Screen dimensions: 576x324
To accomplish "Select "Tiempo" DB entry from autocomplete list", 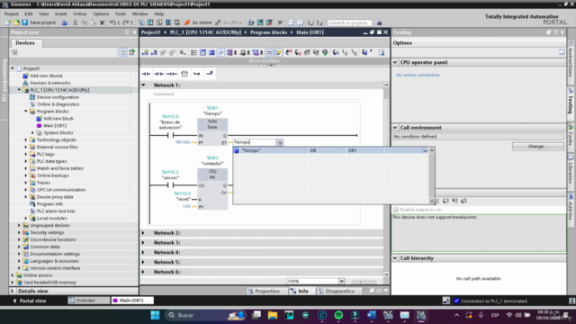I will (329, 150).
